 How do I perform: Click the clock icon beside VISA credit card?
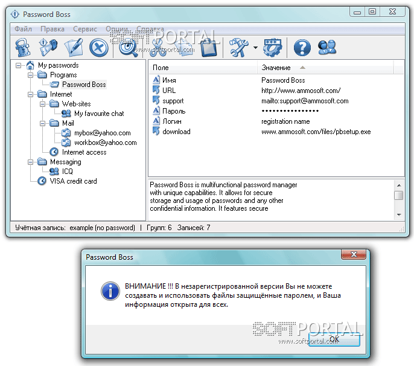[42, 181]
